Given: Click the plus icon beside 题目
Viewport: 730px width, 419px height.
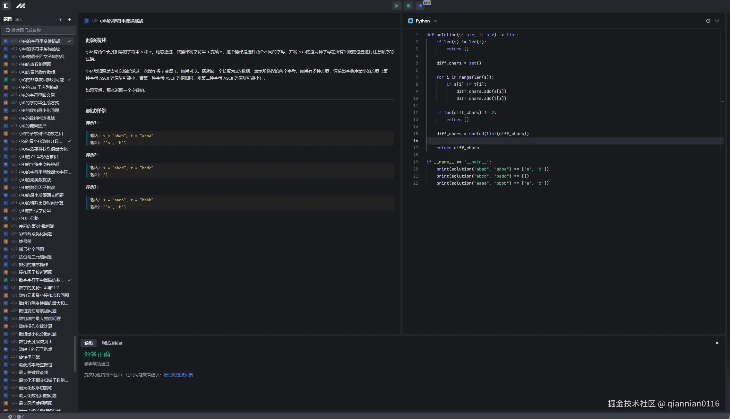Looking at the screenshot, I should pyautogui.click(x=69, y=20).
